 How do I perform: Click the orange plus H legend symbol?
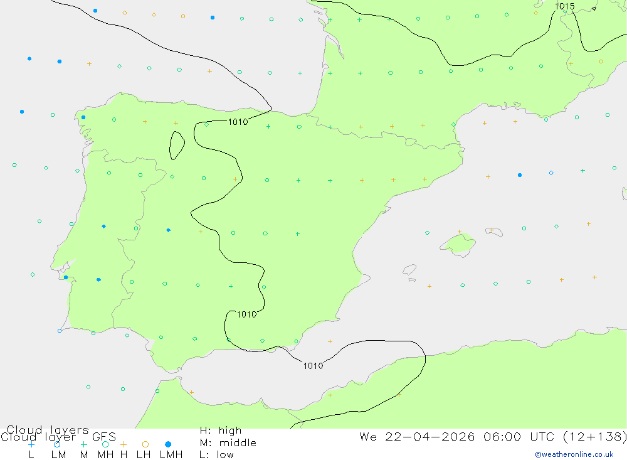coord(124,444)
